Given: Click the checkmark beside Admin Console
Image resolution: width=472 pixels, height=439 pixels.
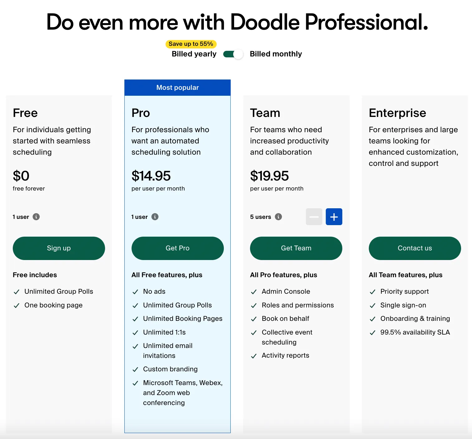Looking at the screenshot, I should click(254, 292).
